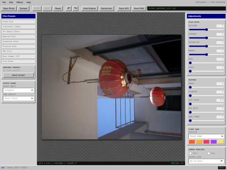Save Current as personal preset
Image resolution: width=227 pixels, height=170 pixels.
pos(18,75)
